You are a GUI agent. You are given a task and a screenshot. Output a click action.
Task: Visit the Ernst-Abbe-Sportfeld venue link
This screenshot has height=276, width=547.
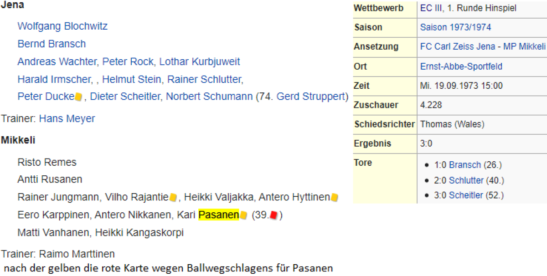461,66
